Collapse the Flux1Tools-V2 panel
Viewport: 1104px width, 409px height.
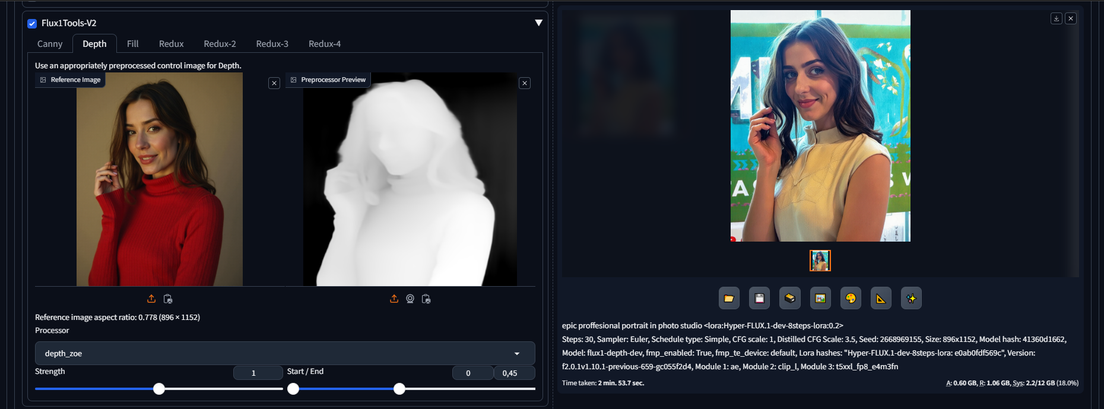[538, 23]
